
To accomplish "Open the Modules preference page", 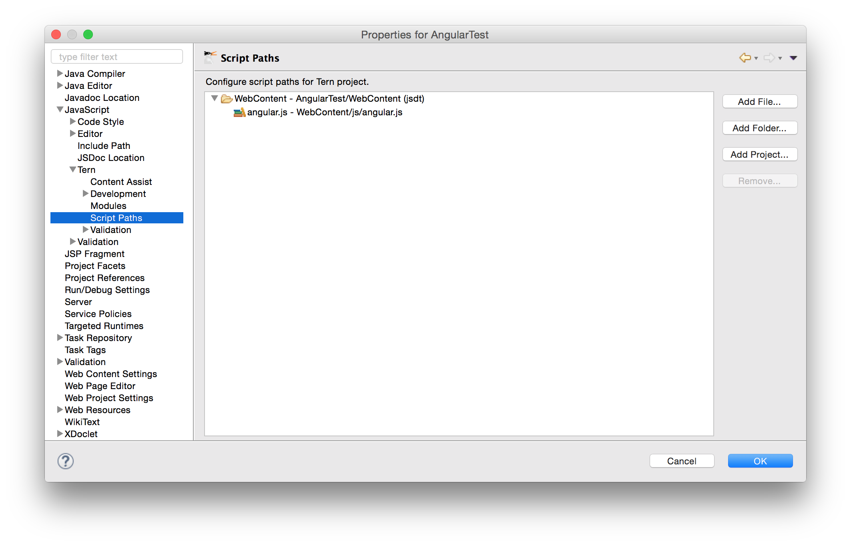I will pyautogui.click(x=108, y=206).
